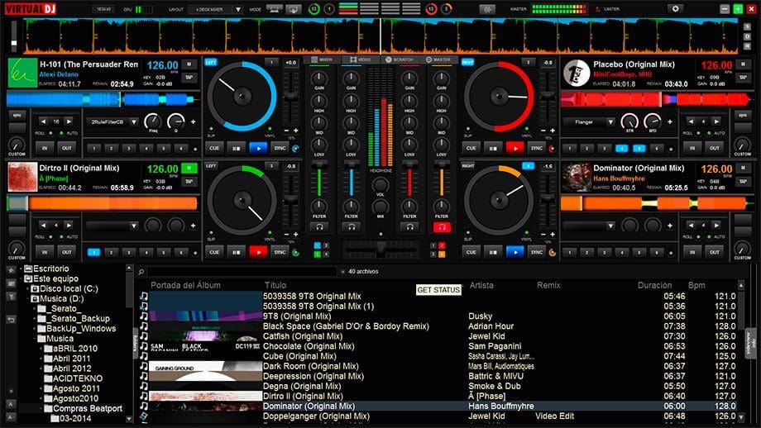
Task: Click the S button beside the waveform display
Action: [x=748, y=27]
